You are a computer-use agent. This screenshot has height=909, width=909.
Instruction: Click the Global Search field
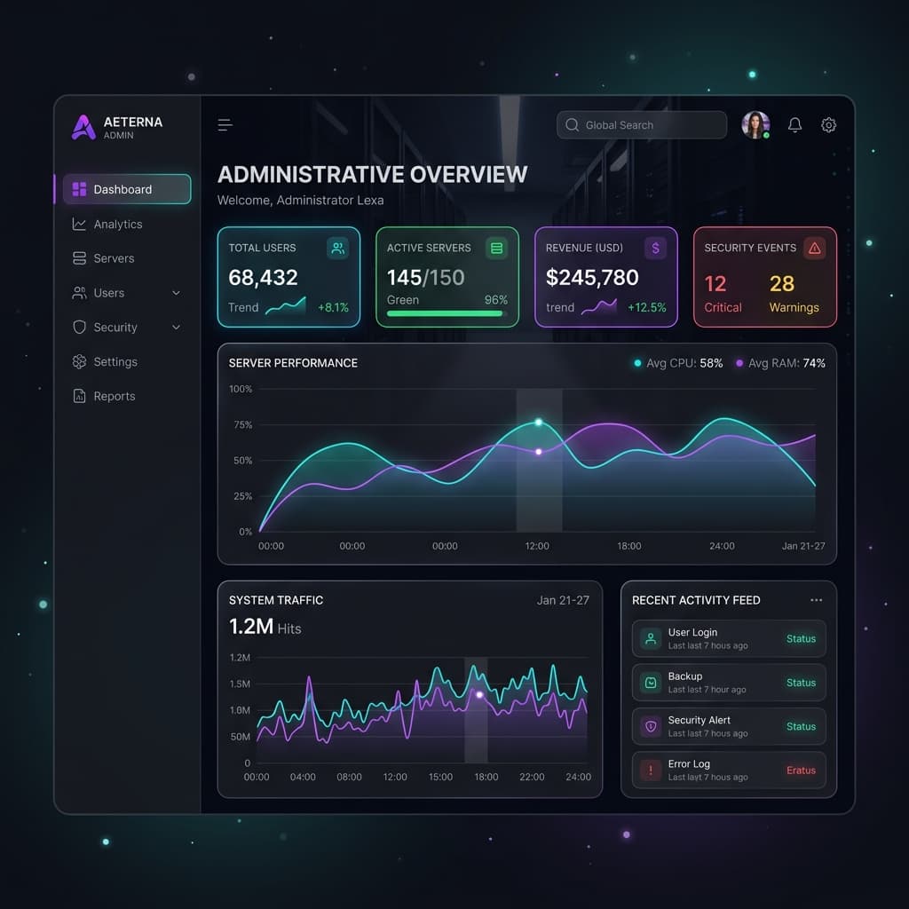click(x=641, y=124)
